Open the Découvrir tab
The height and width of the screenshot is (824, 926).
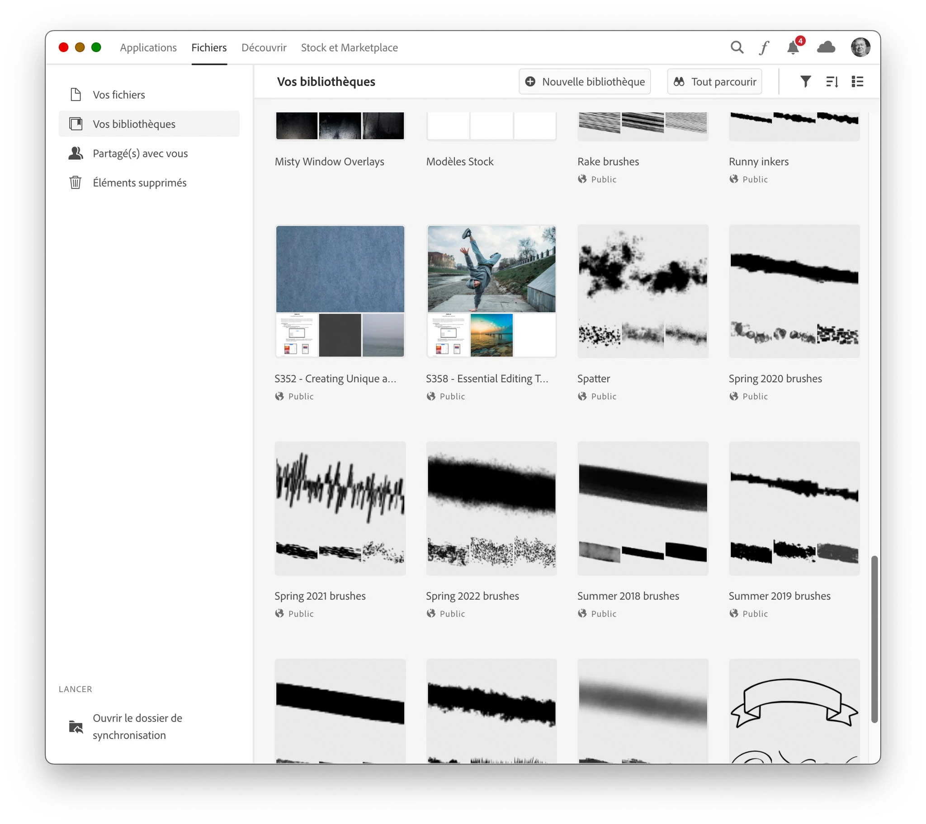[264, 47]
